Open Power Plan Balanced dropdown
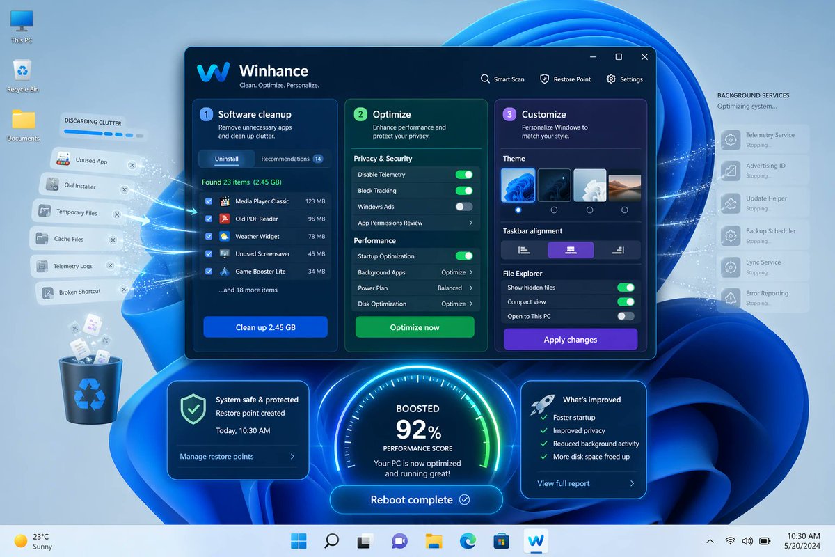This screenshot has width=835, height=557. [x=456, y=288]
